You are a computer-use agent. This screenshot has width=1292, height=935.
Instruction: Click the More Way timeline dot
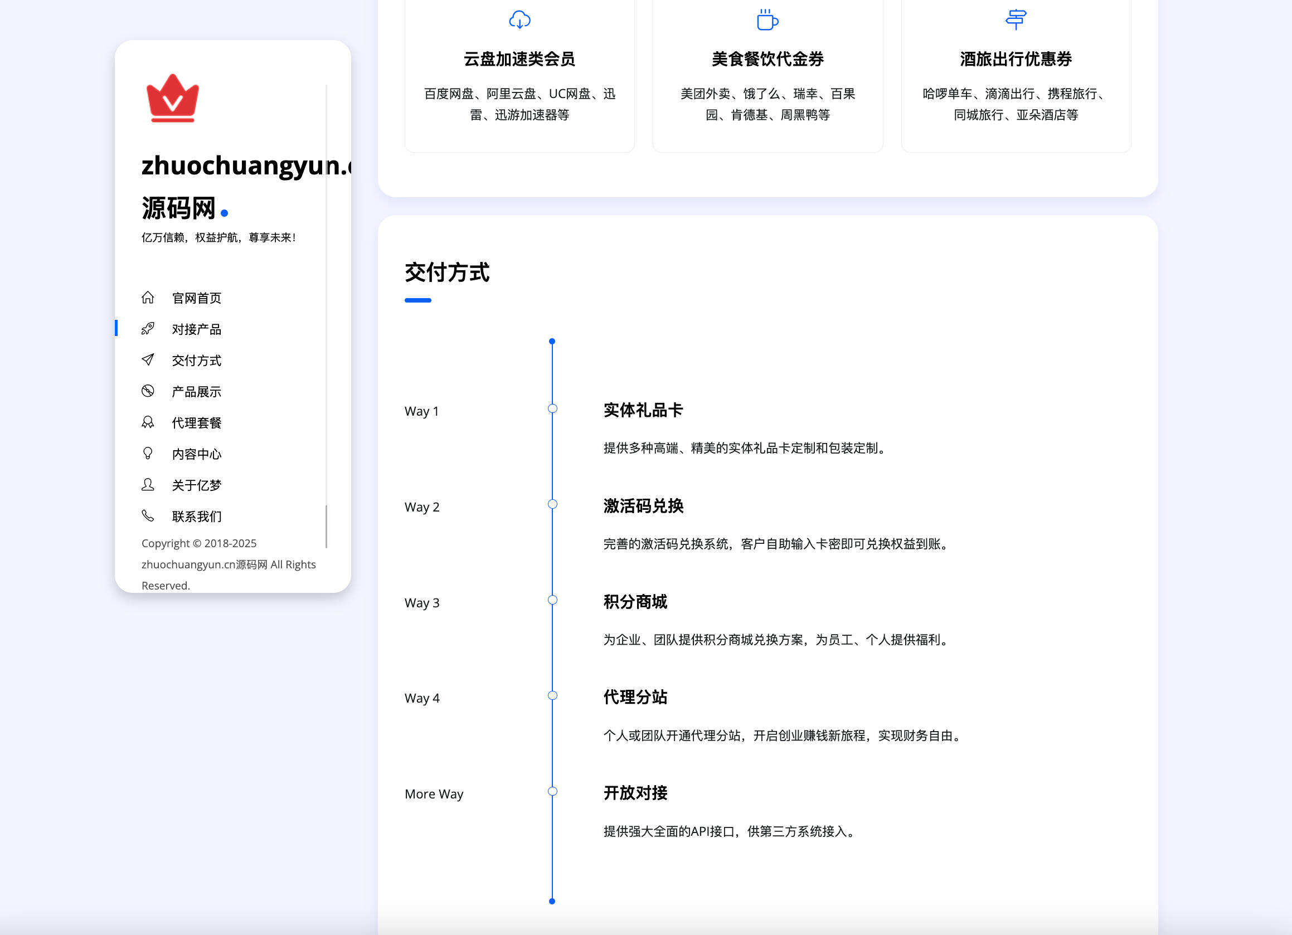(551, 791)
